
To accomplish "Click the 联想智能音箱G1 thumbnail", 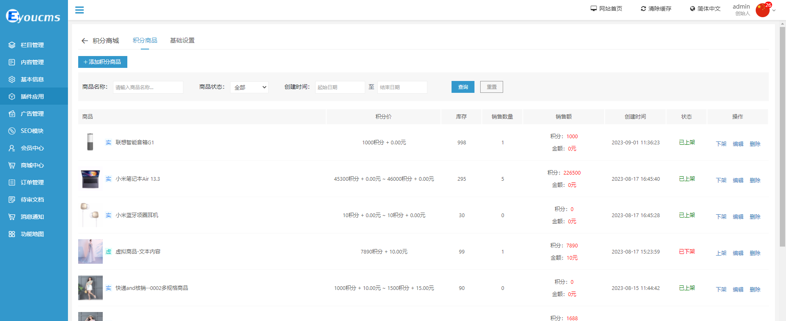I will (x=90, y=142).
